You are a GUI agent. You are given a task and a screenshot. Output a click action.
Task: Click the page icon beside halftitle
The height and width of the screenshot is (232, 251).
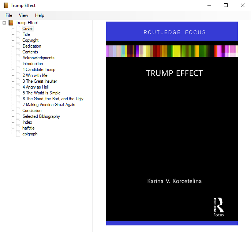pyautogui.click(x=18, y=128)
